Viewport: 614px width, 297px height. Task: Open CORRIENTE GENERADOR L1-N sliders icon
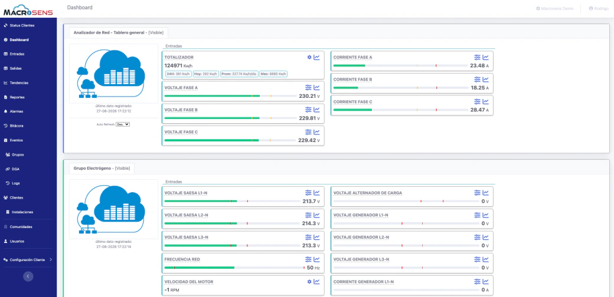(x=478, y=281)
